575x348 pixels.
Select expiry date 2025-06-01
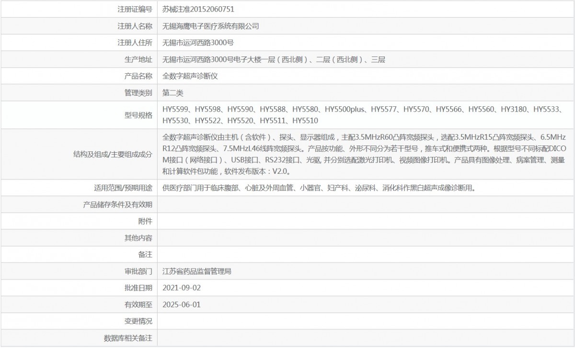[182, 304]
